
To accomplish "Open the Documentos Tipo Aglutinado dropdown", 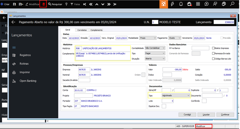I will click(x=176, y=95).
